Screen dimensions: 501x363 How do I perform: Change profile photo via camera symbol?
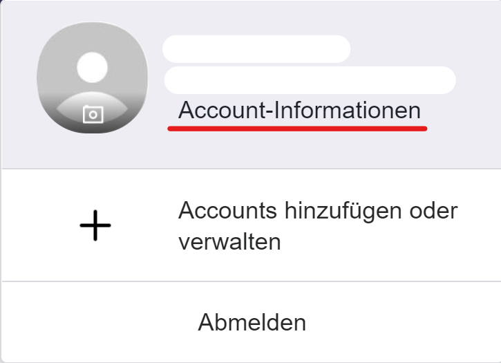pos(93,114)
